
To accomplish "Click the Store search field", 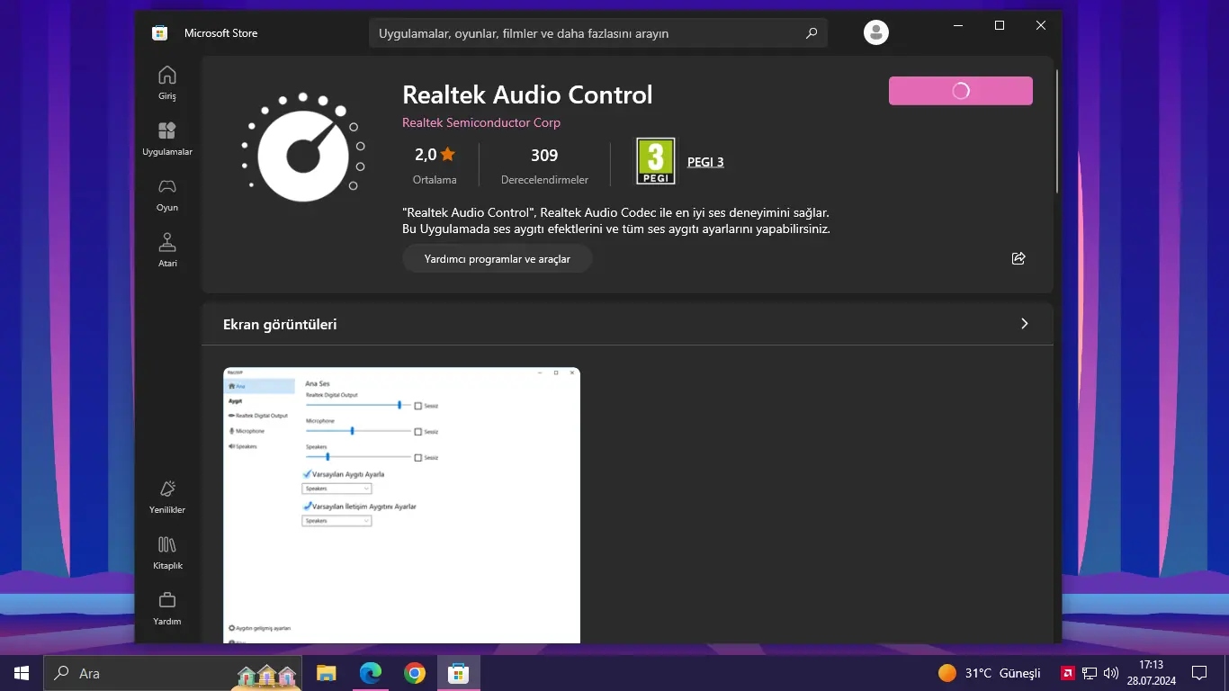I will pyautogui.click(x=598, y=33).
